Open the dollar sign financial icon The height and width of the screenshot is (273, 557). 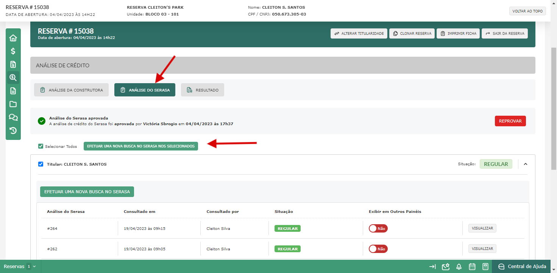click(x=13, y=51)
